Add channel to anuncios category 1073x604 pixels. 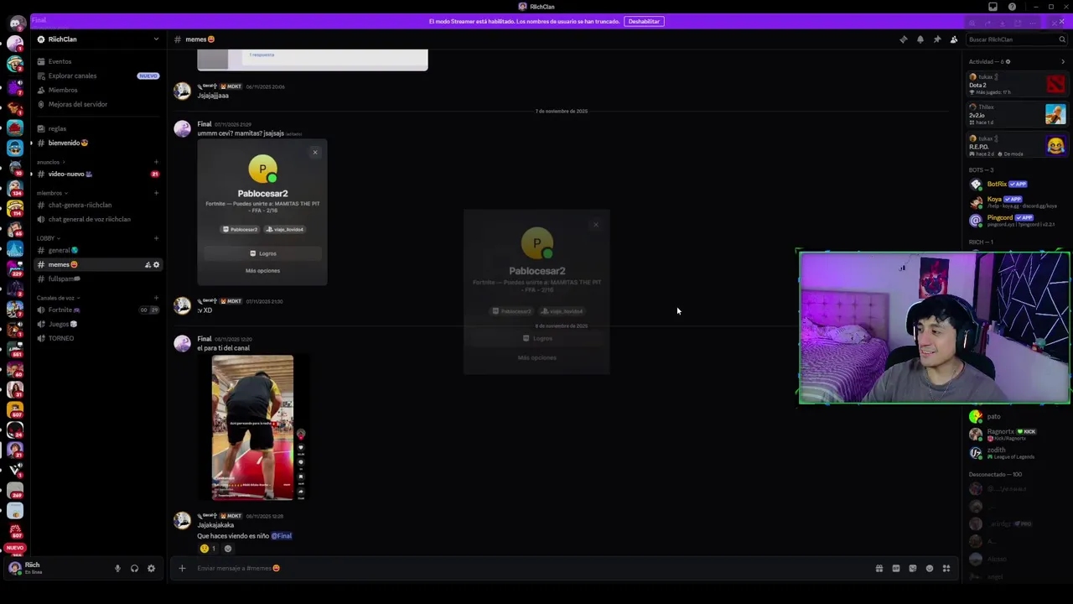coord(156,162)
